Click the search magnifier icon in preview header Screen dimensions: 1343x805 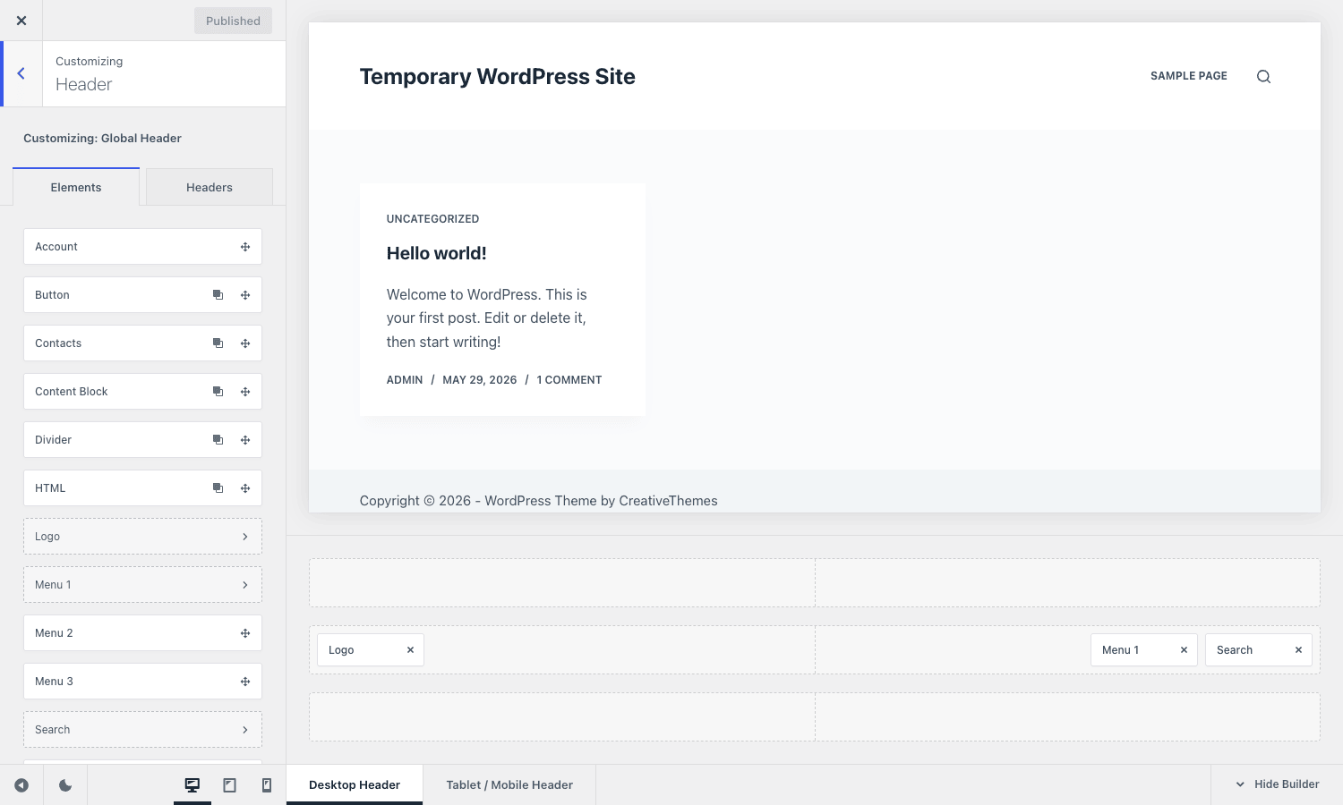pyautogui.click(x=1263, y=77)
